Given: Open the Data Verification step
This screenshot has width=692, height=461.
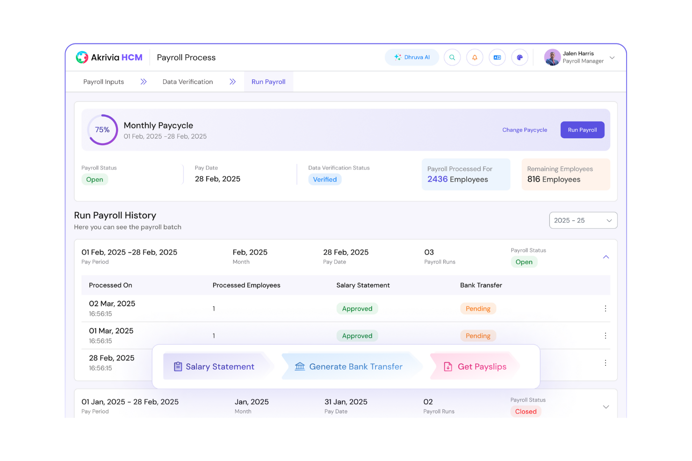Looking at the screenshot, I should [x=187, y=81].
